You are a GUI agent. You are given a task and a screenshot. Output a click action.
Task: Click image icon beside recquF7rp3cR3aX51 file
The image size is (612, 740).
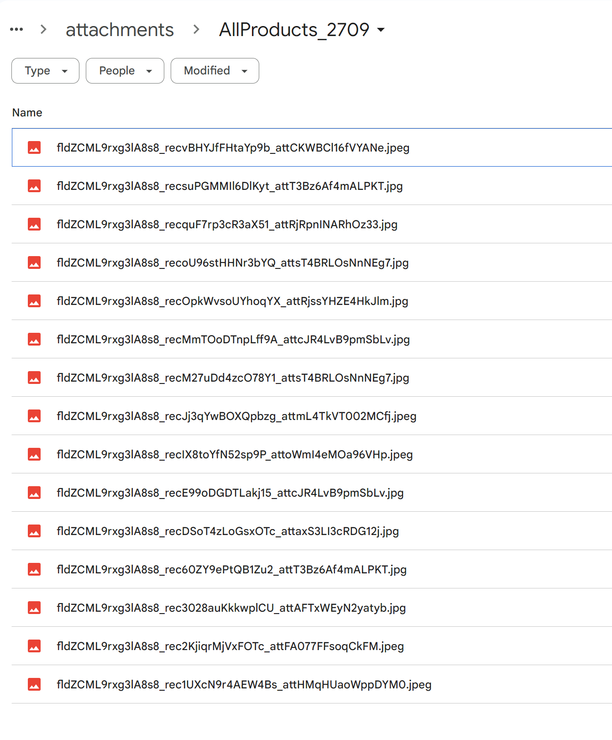(34, 224)
